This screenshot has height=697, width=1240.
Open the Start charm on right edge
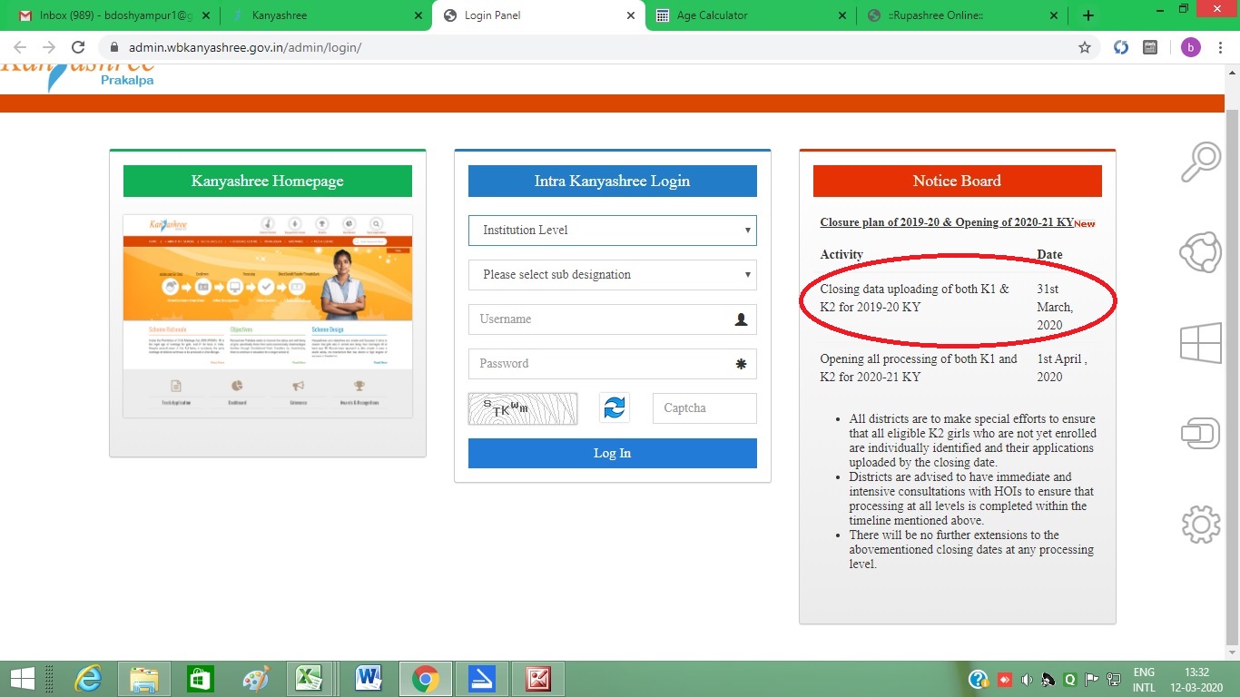(1200, 344)
